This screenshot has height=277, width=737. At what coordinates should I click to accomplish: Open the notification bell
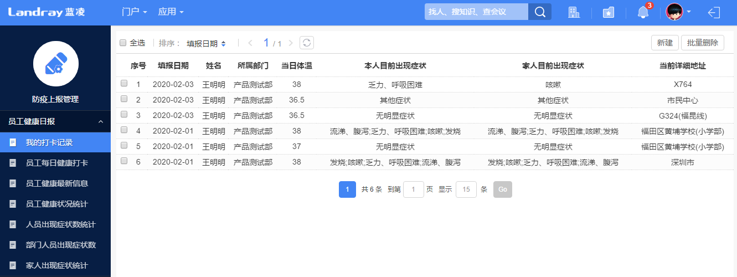[643, 12]
